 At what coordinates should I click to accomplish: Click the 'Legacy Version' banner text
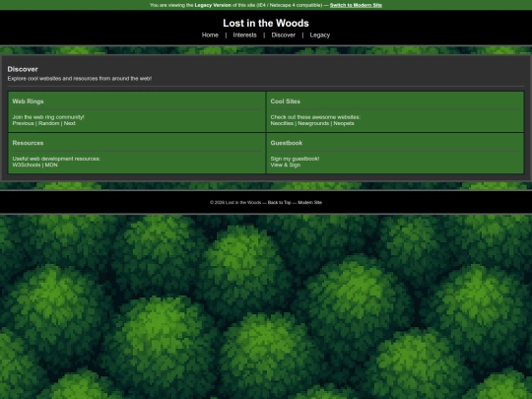[213, 5]
